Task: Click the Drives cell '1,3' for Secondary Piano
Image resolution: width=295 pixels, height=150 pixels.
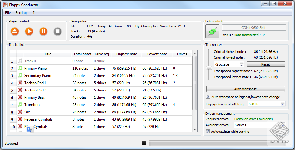Action: click(x=182, y=76)
